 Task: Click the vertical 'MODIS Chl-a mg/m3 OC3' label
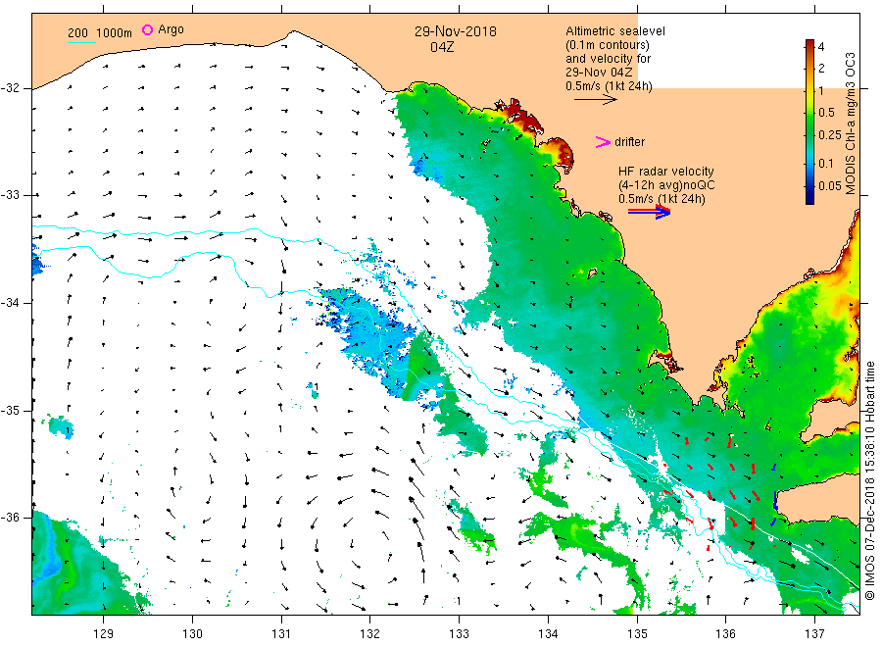coord(850,124)
